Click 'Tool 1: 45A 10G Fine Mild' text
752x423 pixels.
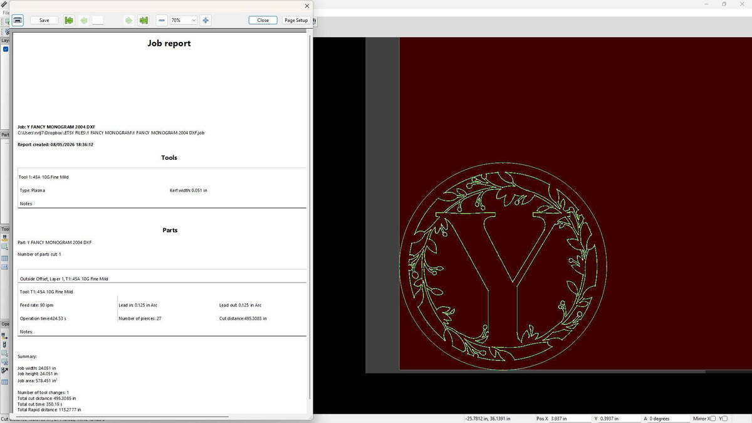coord(43,177)
